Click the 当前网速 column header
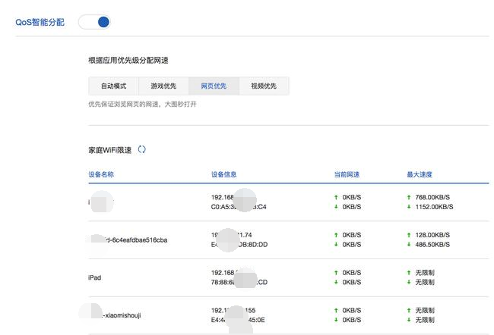 (347, 175)
